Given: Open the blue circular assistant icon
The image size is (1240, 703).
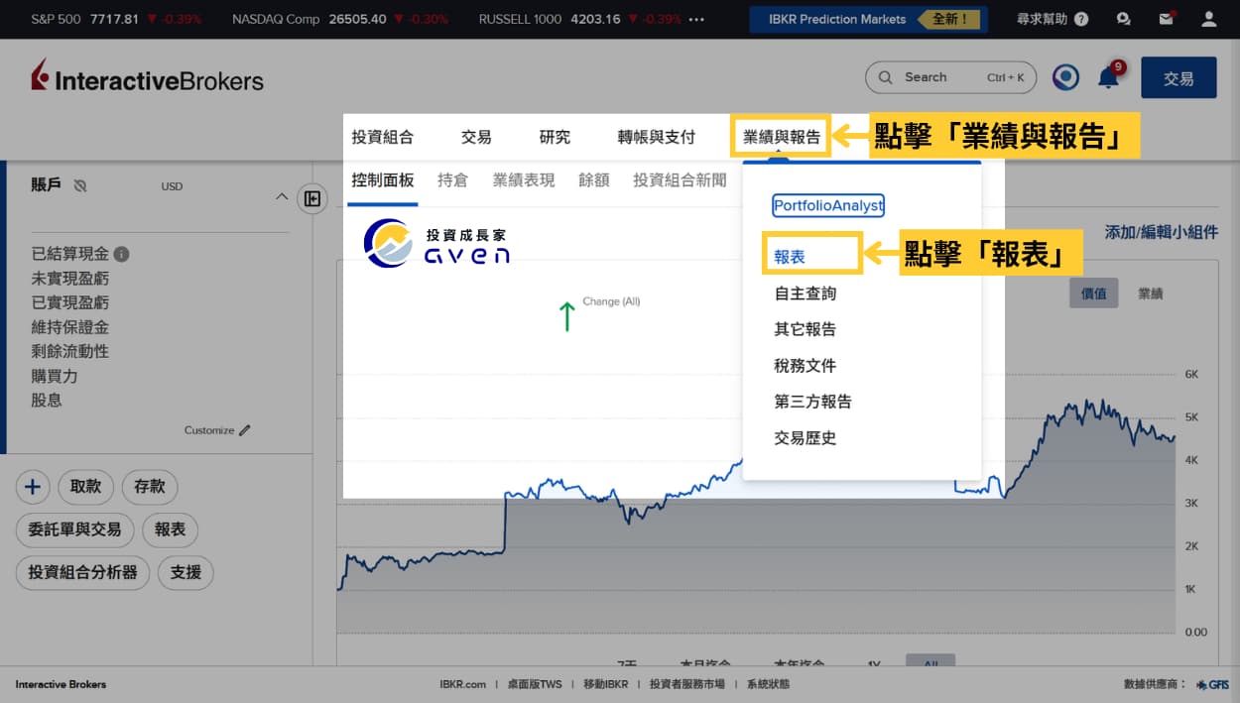Looking at the screenshot, I should click(x=1065, y=77).
